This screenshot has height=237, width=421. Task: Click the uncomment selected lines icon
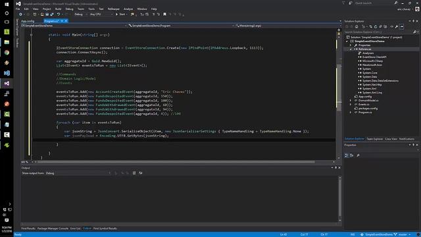click(159, 14)
